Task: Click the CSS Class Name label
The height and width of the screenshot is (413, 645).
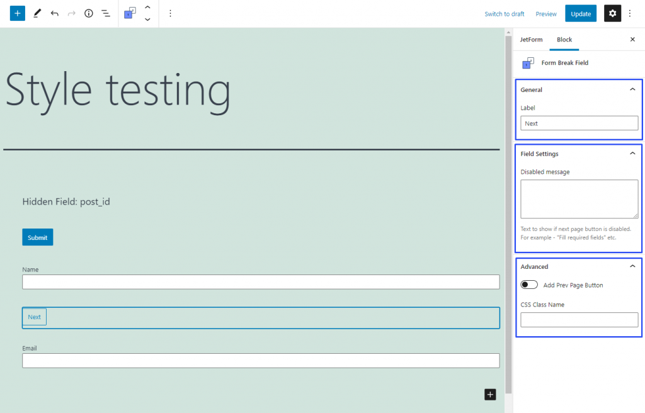Action: click(542, 305)
